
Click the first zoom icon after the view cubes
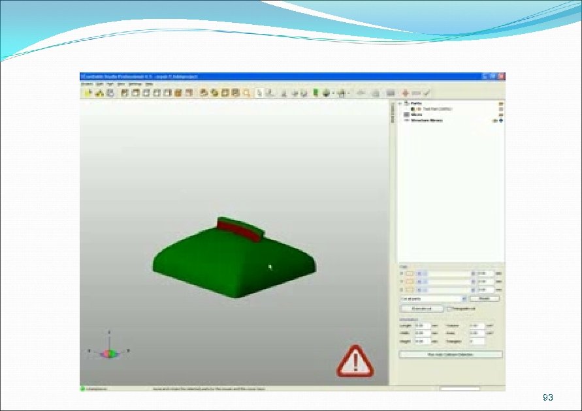point(203,93)
